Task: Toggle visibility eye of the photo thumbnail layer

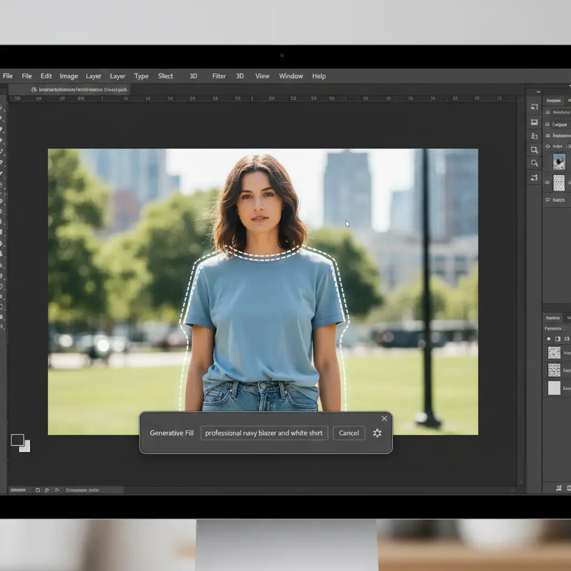Action: point(548,162)
